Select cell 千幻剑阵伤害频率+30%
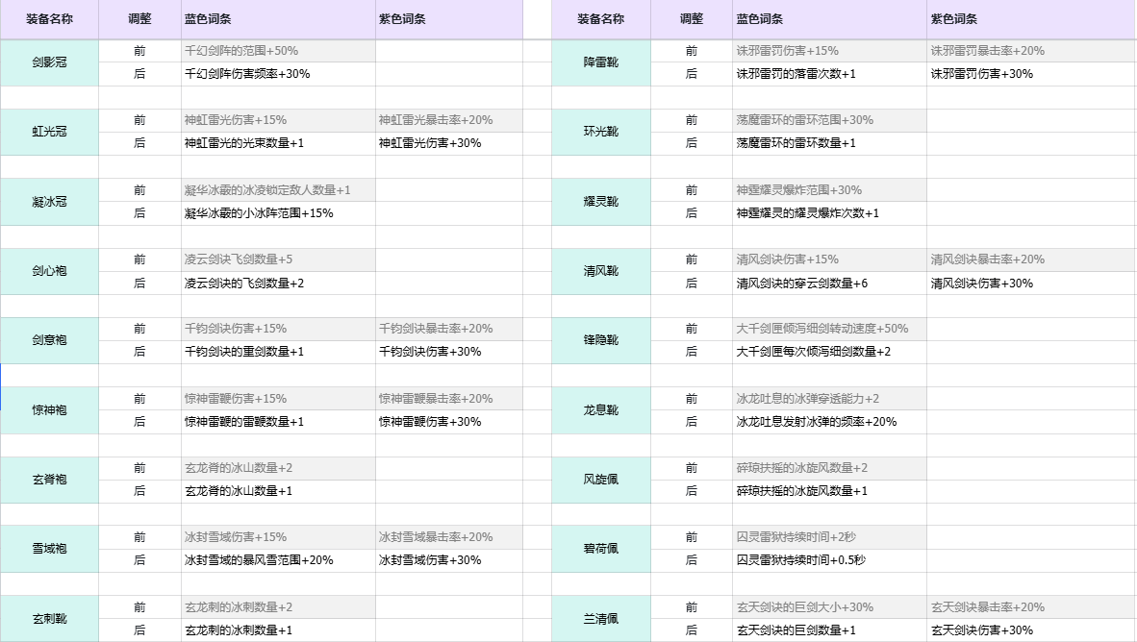 point(278,74)
